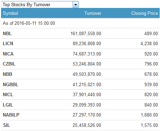Click the turnover value 25,458,526.00
The image size is (160, 131).
coord(87,125)
